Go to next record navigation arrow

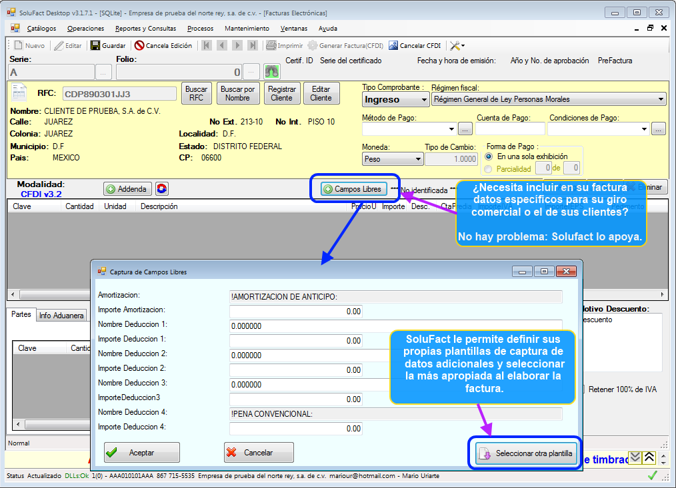(237, 45)
